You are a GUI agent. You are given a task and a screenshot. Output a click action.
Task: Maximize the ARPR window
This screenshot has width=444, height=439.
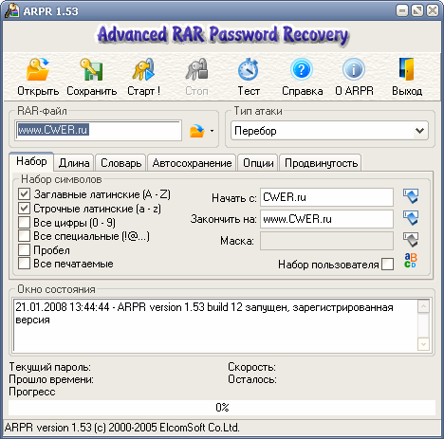pyautogui.click(x=417, y=10)
